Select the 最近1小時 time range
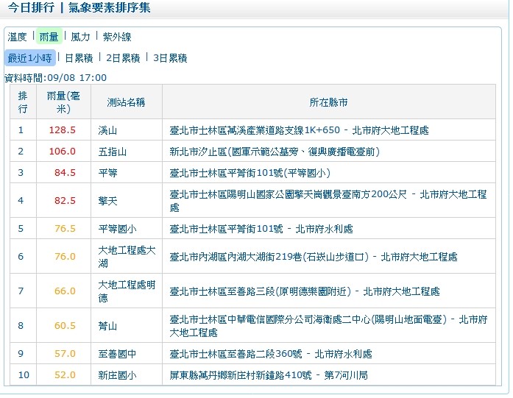The image size is (513, 398). [x=29, y=58]
